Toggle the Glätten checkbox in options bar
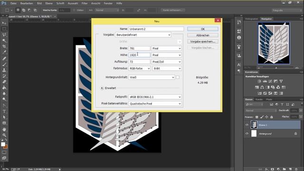Screen dimensions: 304x171 (74, 10)
